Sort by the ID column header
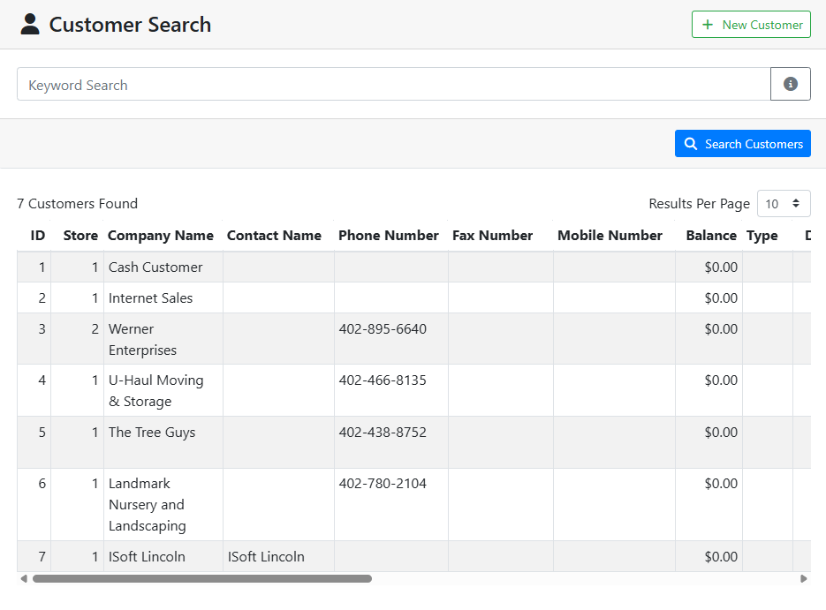 (37, 236)
